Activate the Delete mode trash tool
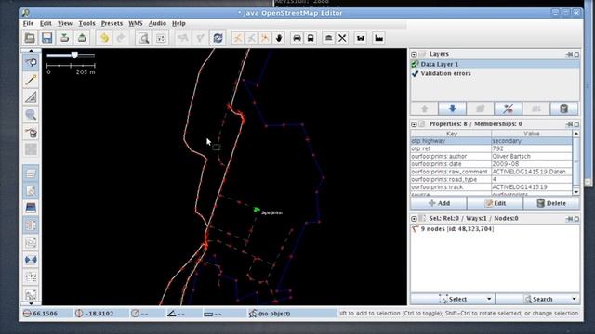 pos(31,133)
